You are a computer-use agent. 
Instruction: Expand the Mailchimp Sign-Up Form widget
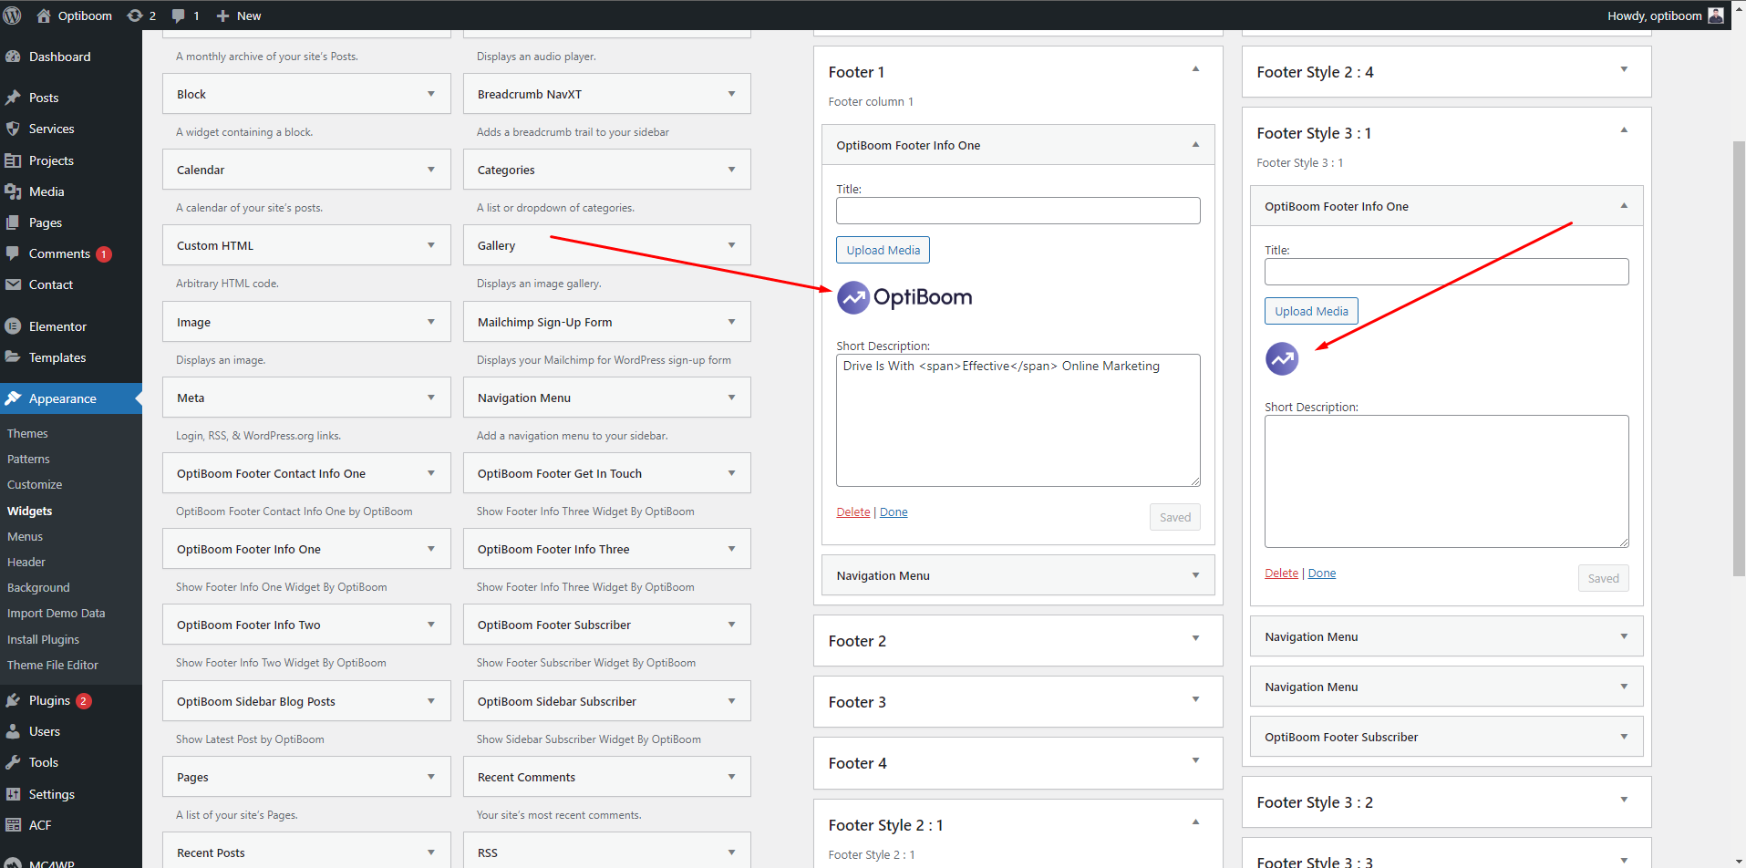coord(731,322)
